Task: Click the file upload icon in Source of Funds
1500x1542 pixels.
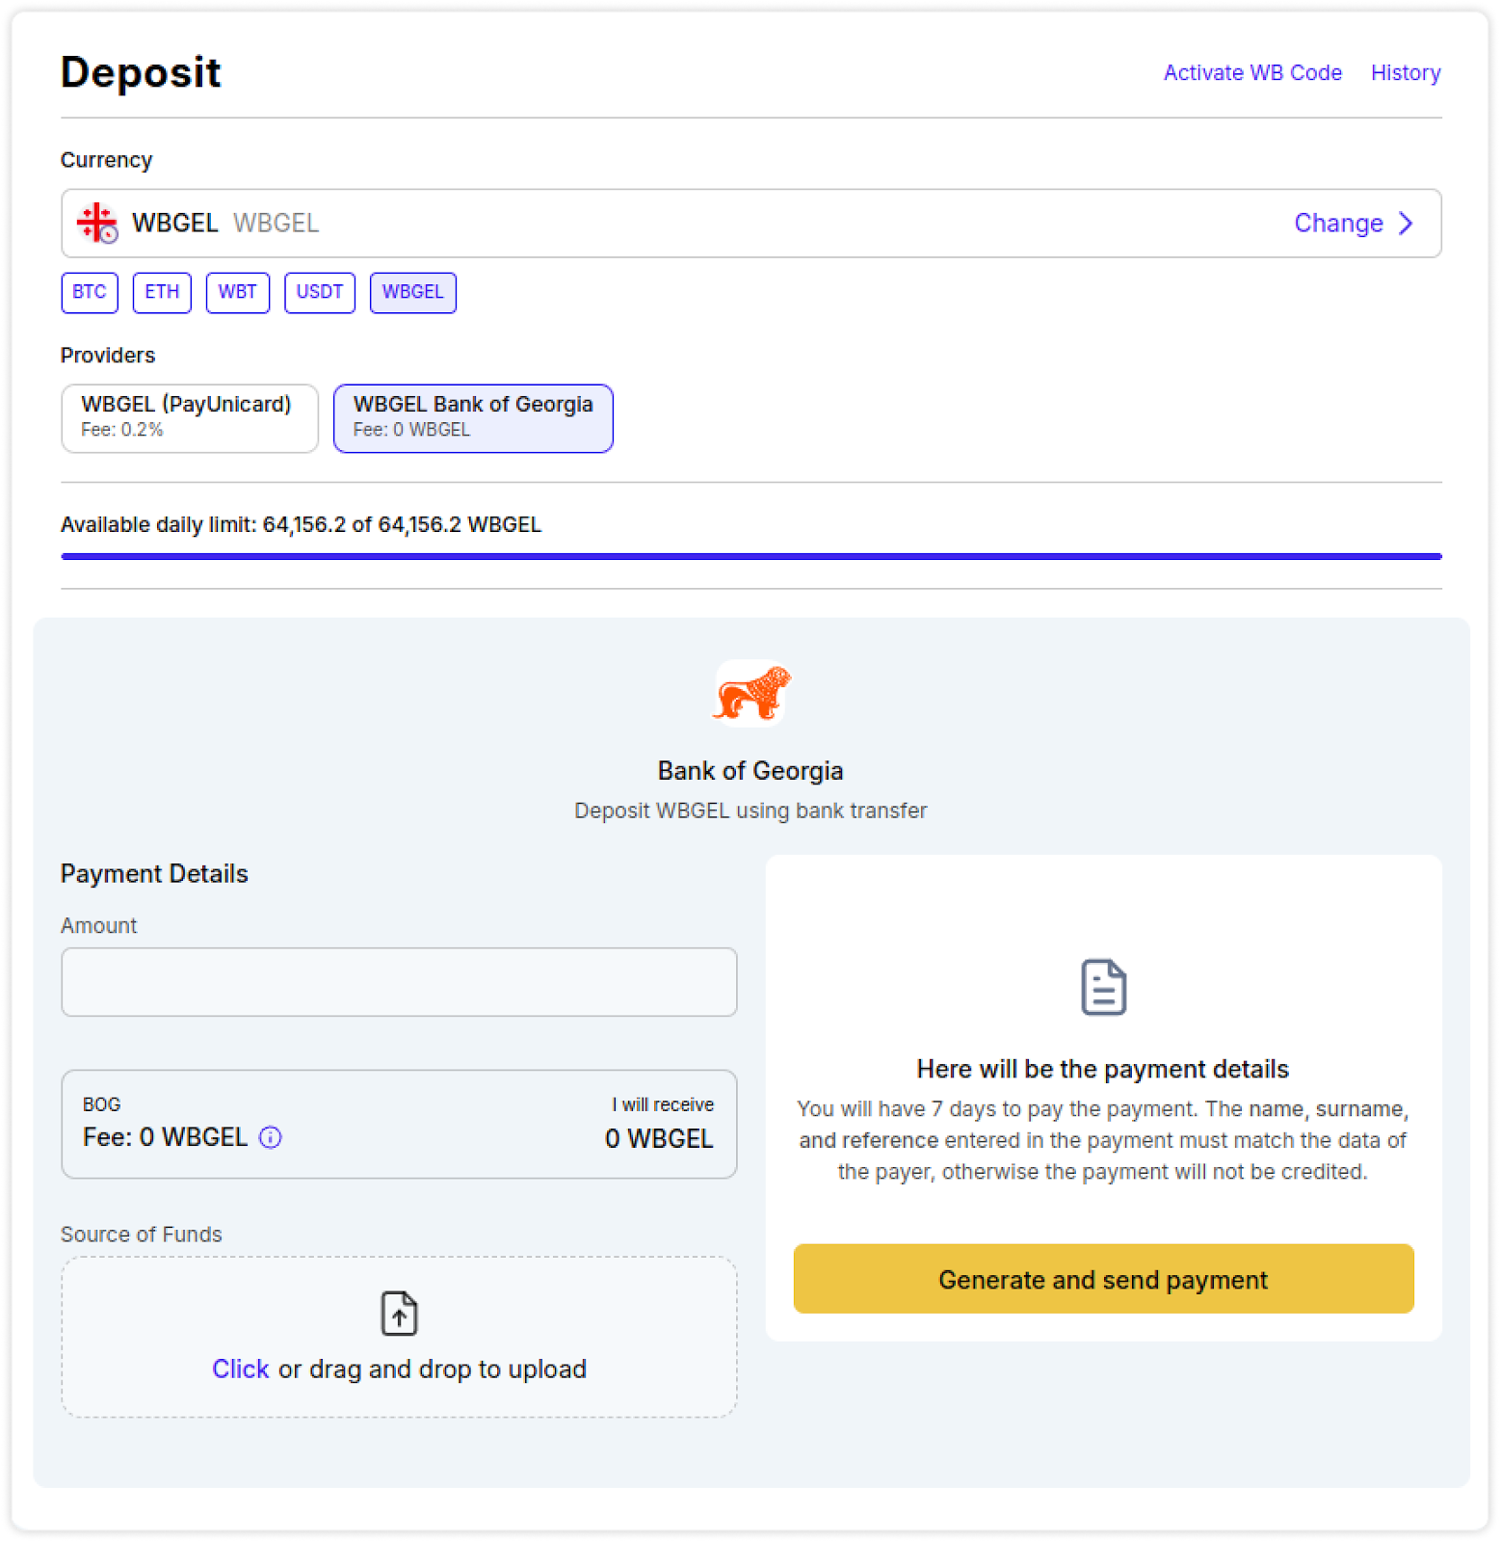Action: pyautogui.click(x=399, y=1314)
